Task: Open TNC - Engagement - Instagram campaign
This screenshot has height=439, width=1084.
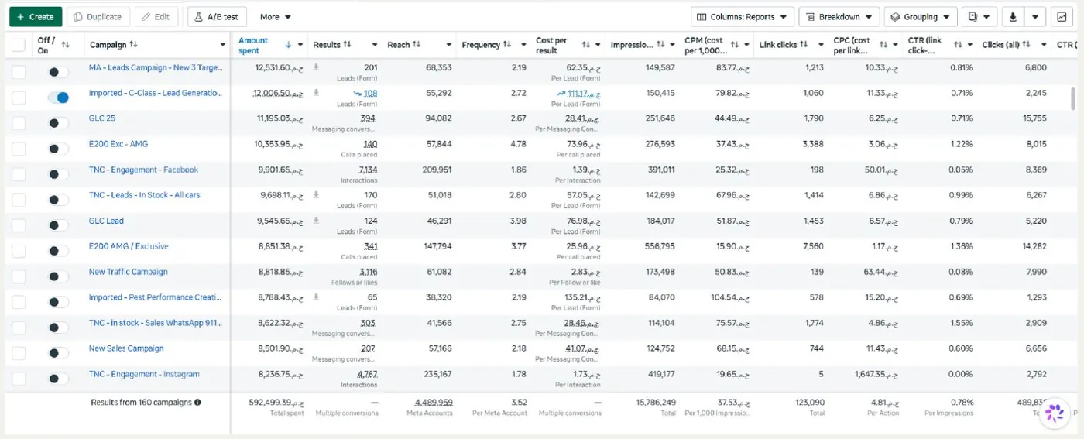Action: pos(144,374)
